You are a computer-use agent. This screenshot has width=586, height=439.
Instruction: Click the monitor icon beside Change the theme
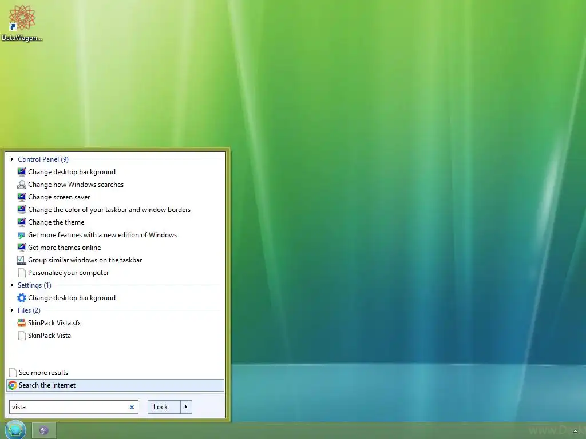click(22, 222)
